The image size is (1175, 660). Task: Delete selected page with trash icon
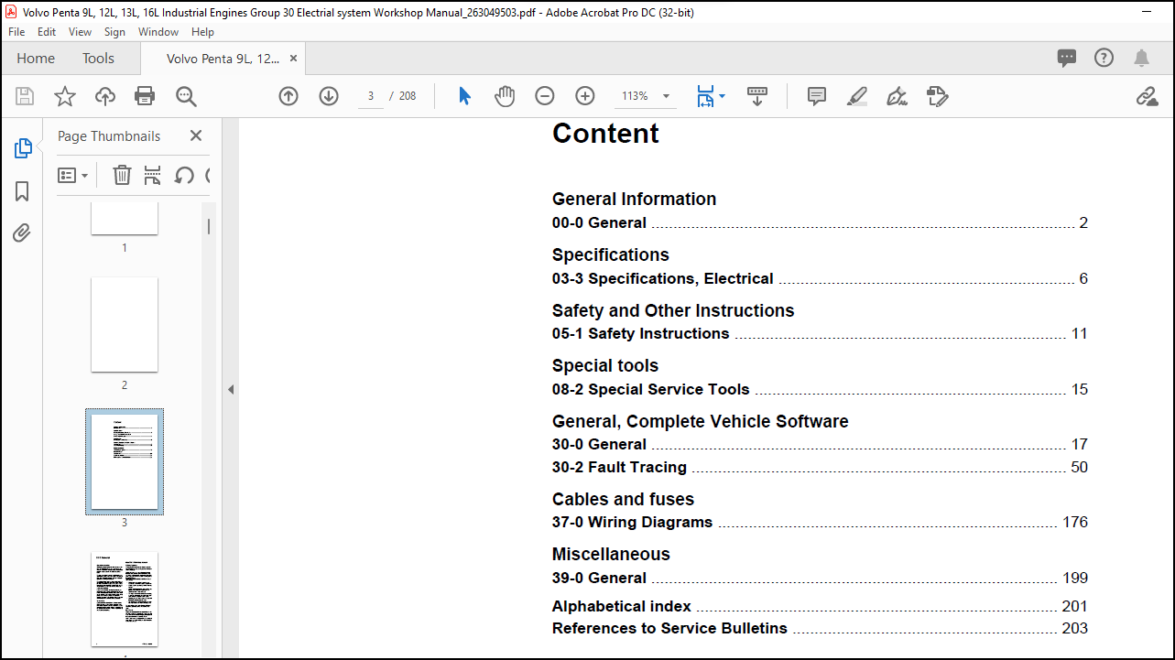click(122, 175)
